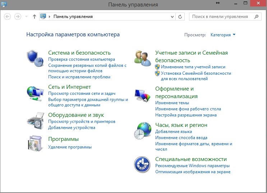Screen dimensions: 267x193
Task: Click Добавление устройства link
Action: tap(72, 128)
